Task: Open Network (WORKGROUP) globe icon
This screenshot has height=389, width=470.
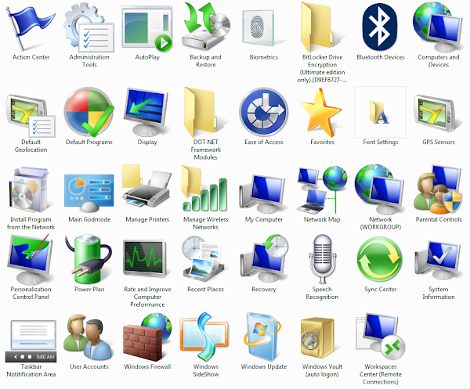Action: click(x=379, y=189)
